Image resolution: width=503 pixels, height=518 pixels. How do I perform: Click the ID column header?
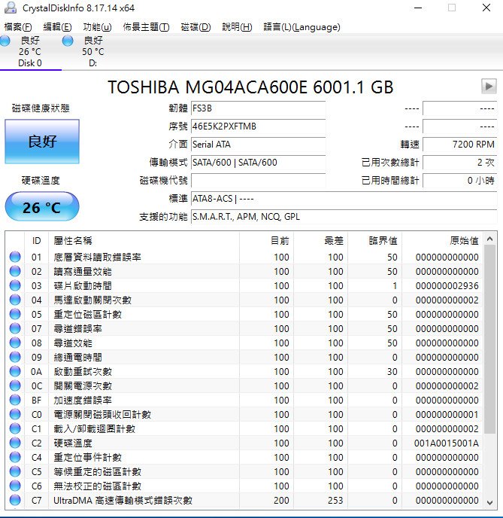point(36,240)
